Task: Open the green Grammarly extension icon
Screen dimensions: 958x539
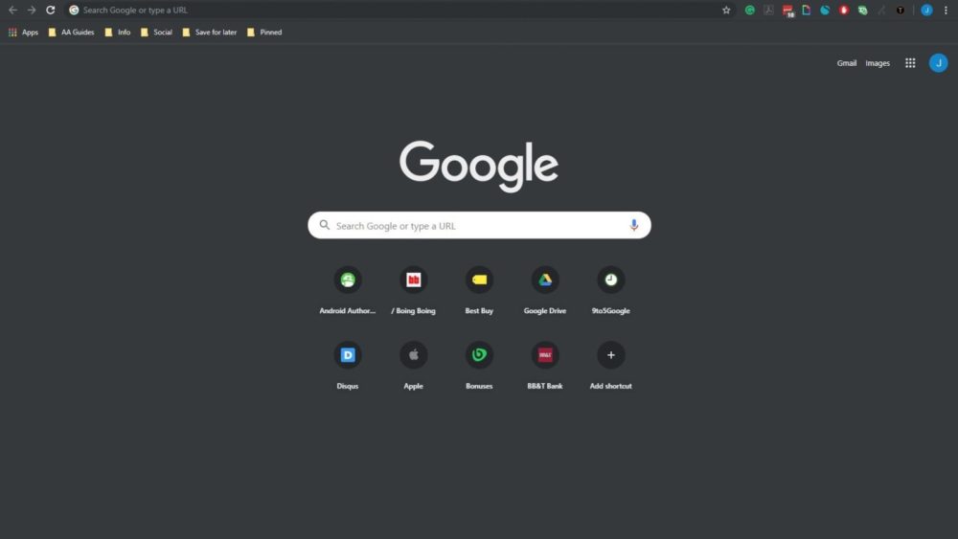Action: coord(750,10)
